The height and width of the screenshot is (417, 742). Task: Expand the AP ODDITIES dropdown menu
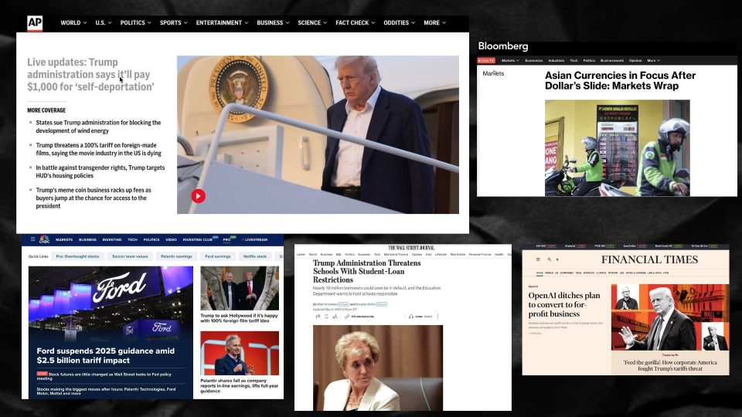coord(399,22)
